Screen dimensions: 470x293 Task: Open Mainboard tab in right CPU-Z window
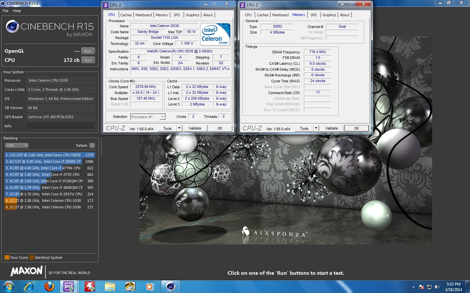click(280, 15)
